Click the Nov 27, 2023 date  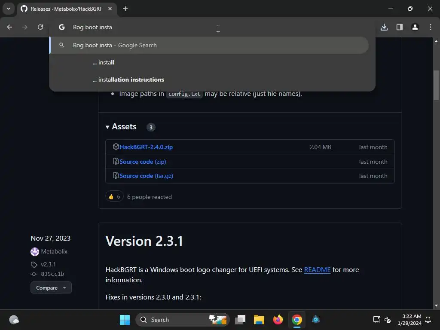[51, 238]
